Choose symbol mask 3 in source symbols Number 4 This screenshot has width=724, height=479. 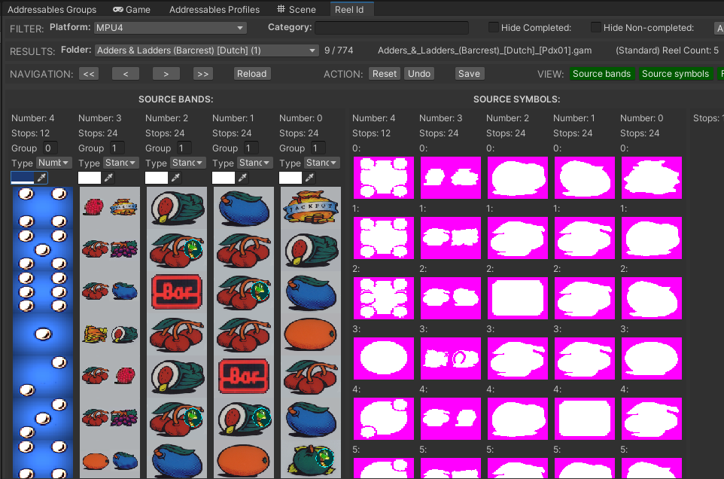384,358
